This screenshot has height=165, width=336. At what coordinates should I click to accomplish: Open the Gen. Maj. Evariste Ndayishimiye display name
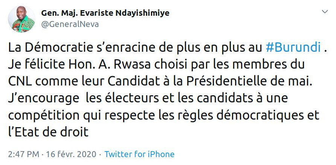pyautogui.click(x=105, y=13)
